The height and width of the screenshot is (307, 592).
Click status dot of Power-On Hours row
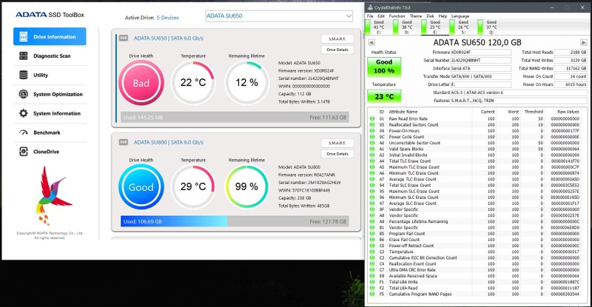point(372,131)
